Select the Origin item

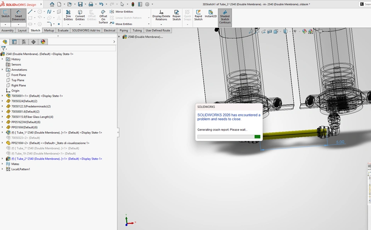[15, 91]
